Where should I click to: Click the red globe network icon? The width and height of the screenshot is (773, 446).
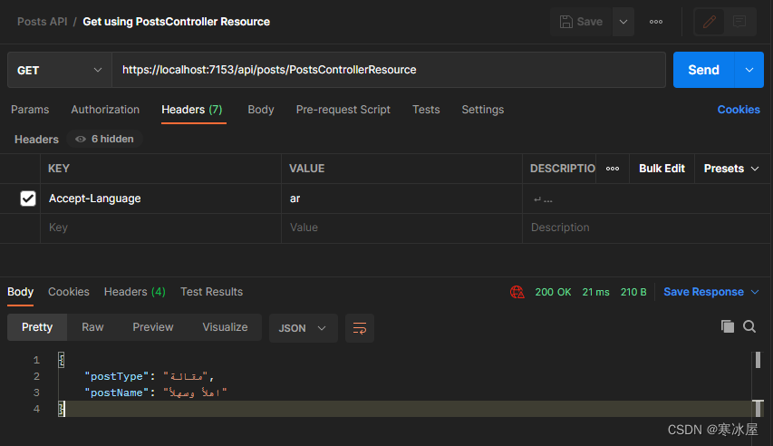point(517,292)
